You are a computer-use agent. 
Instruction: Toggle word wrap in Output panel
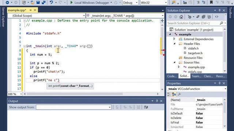[146, 107]
